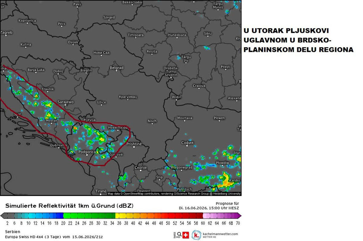Viewport: 363px width, 241px height.
Task: Click the 'Simulierte Reflektivität 1km ü.Grund (dBZ)' title
Action: (69, 206)
